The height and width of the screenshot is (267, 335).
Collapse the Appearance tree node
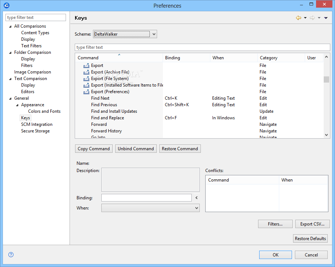(x=17, y=105)
